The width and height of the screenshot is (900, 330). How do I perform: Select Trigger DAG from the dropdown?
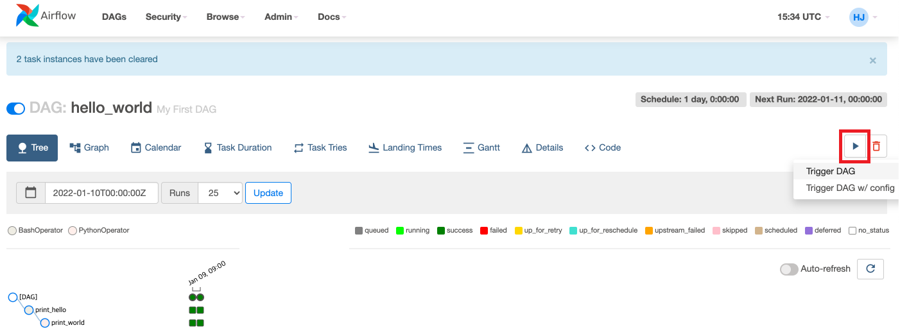(831, 171)
